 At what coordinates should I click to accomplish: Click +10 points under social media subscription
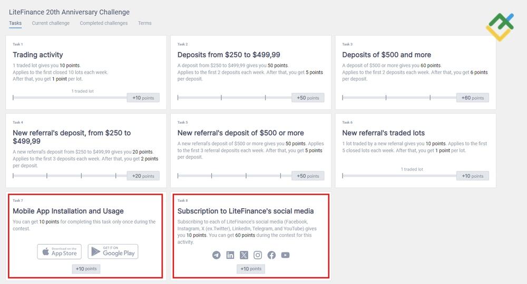coord(251,269)
